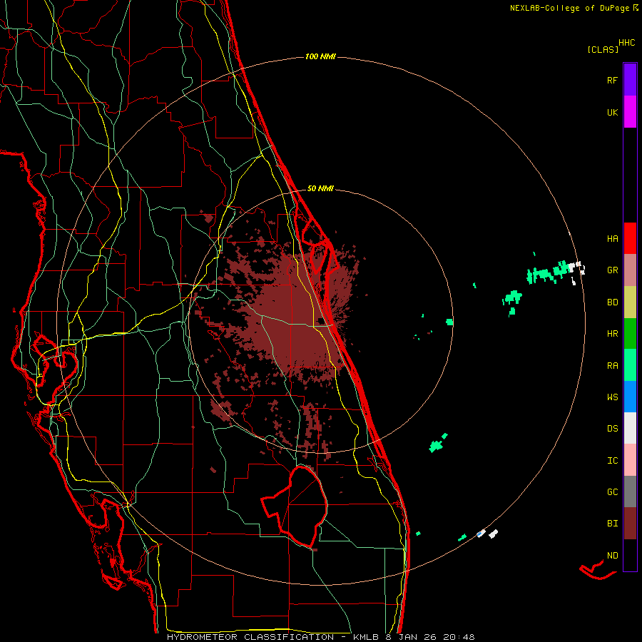Image resolution: width=642 pixels, height=642 pixels.
Task: Click the Hydrometeor Classification KMLB title text
Action: 320,637
